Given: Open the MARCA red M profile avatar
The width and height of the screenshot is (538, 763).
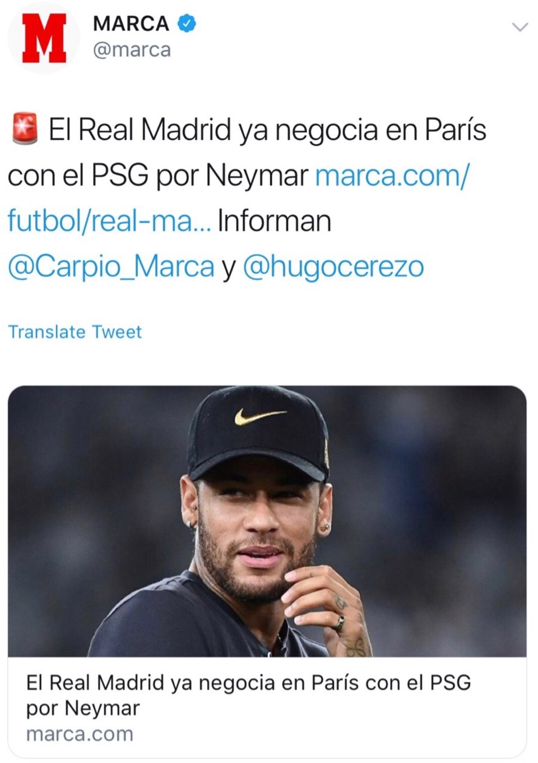Looking at the screenshot, I should [x=44, y=38].
